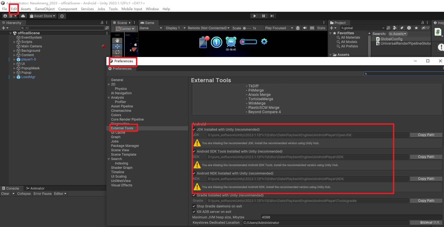Toggle hidden packages eye icon showing 17
This screenshot has height=227, width=444.
coord(426,28)
